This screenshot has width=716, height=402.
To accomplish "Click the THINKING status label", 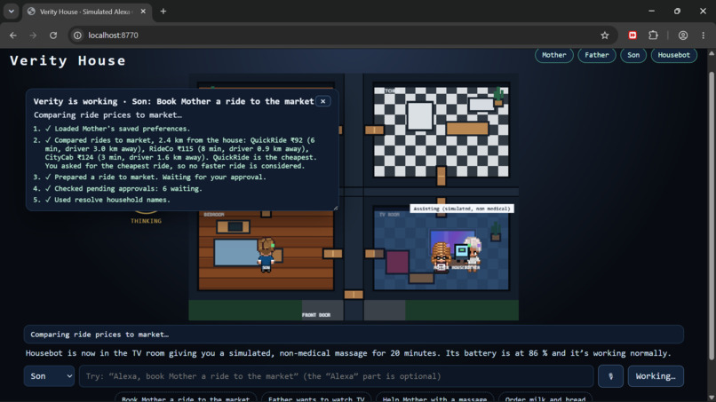I will pyautogui.click(x=146, y=221).
